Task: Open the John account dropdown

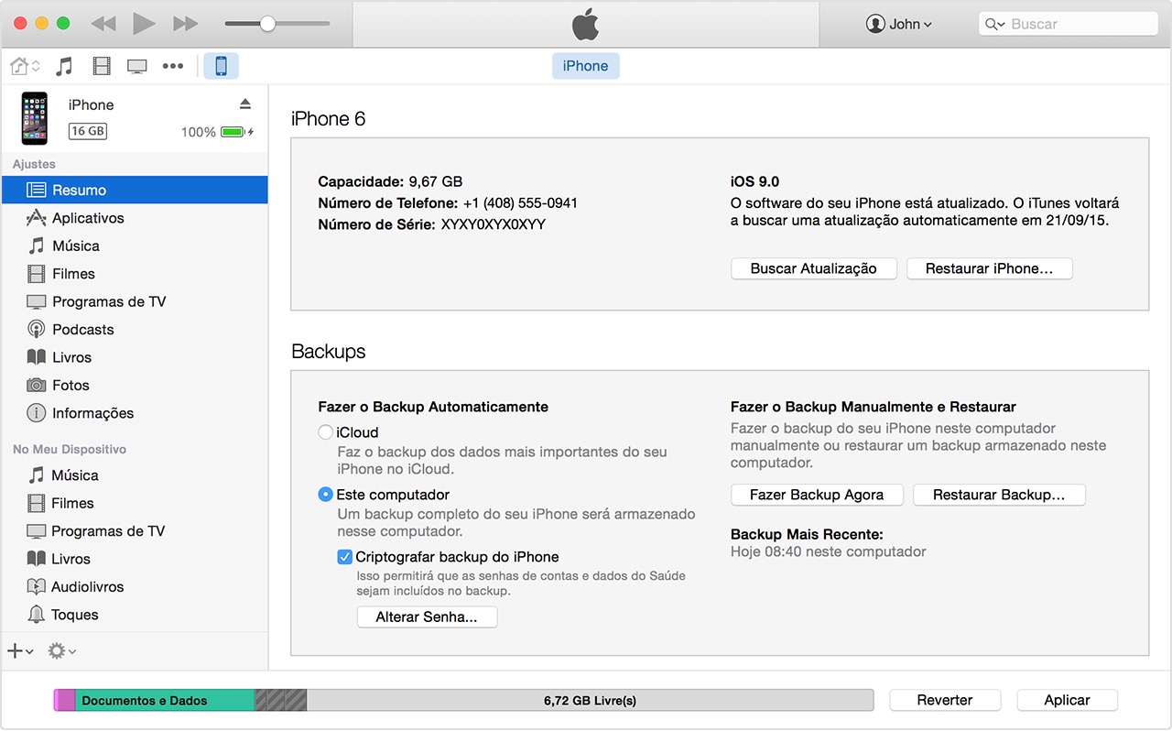Action: [899, 25]
